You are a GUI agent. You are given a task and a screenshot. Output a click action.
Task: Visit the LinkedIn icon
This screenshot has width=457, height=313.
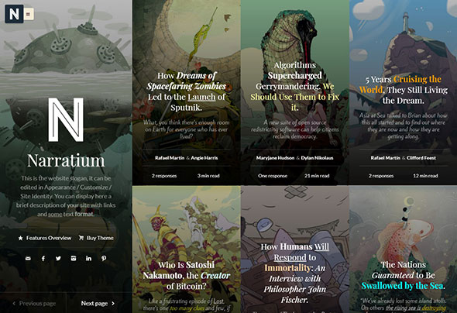tap(88, 258)
